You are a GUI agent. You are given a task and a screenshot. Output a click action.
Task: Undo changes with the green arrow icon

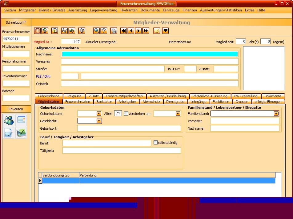coord(72,31)
